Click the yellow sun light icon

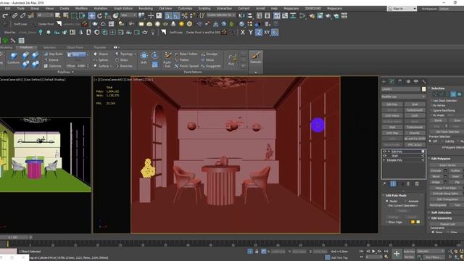(x=181, y=24)
